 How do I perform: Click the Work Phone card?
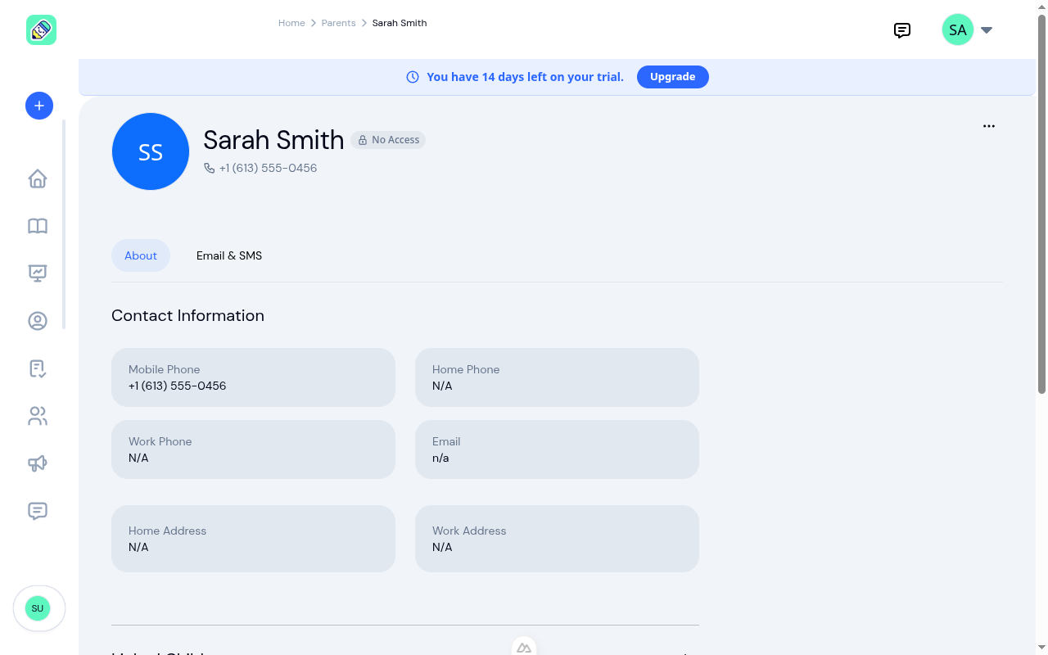[253, 449]
